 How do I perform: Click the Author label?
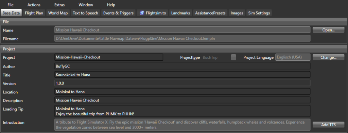tap(9, 66)
